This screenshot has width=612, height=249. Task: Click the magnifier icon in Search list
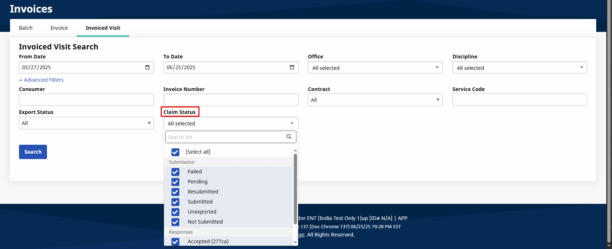tap(289, 137)
